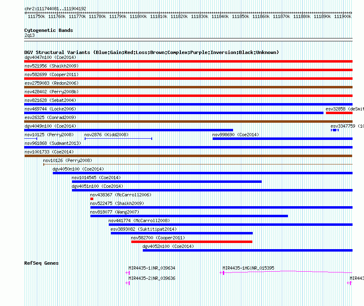Open MIR4435-2|NR_039636 gene label
This screenshot has width=364, height=306.
click(152, 278)
